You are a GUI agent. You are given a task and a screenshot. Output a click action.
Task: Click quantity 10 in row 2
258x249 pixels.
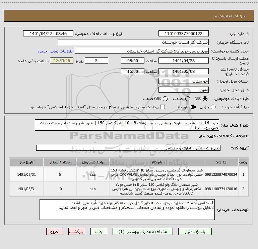click(60, 189)
